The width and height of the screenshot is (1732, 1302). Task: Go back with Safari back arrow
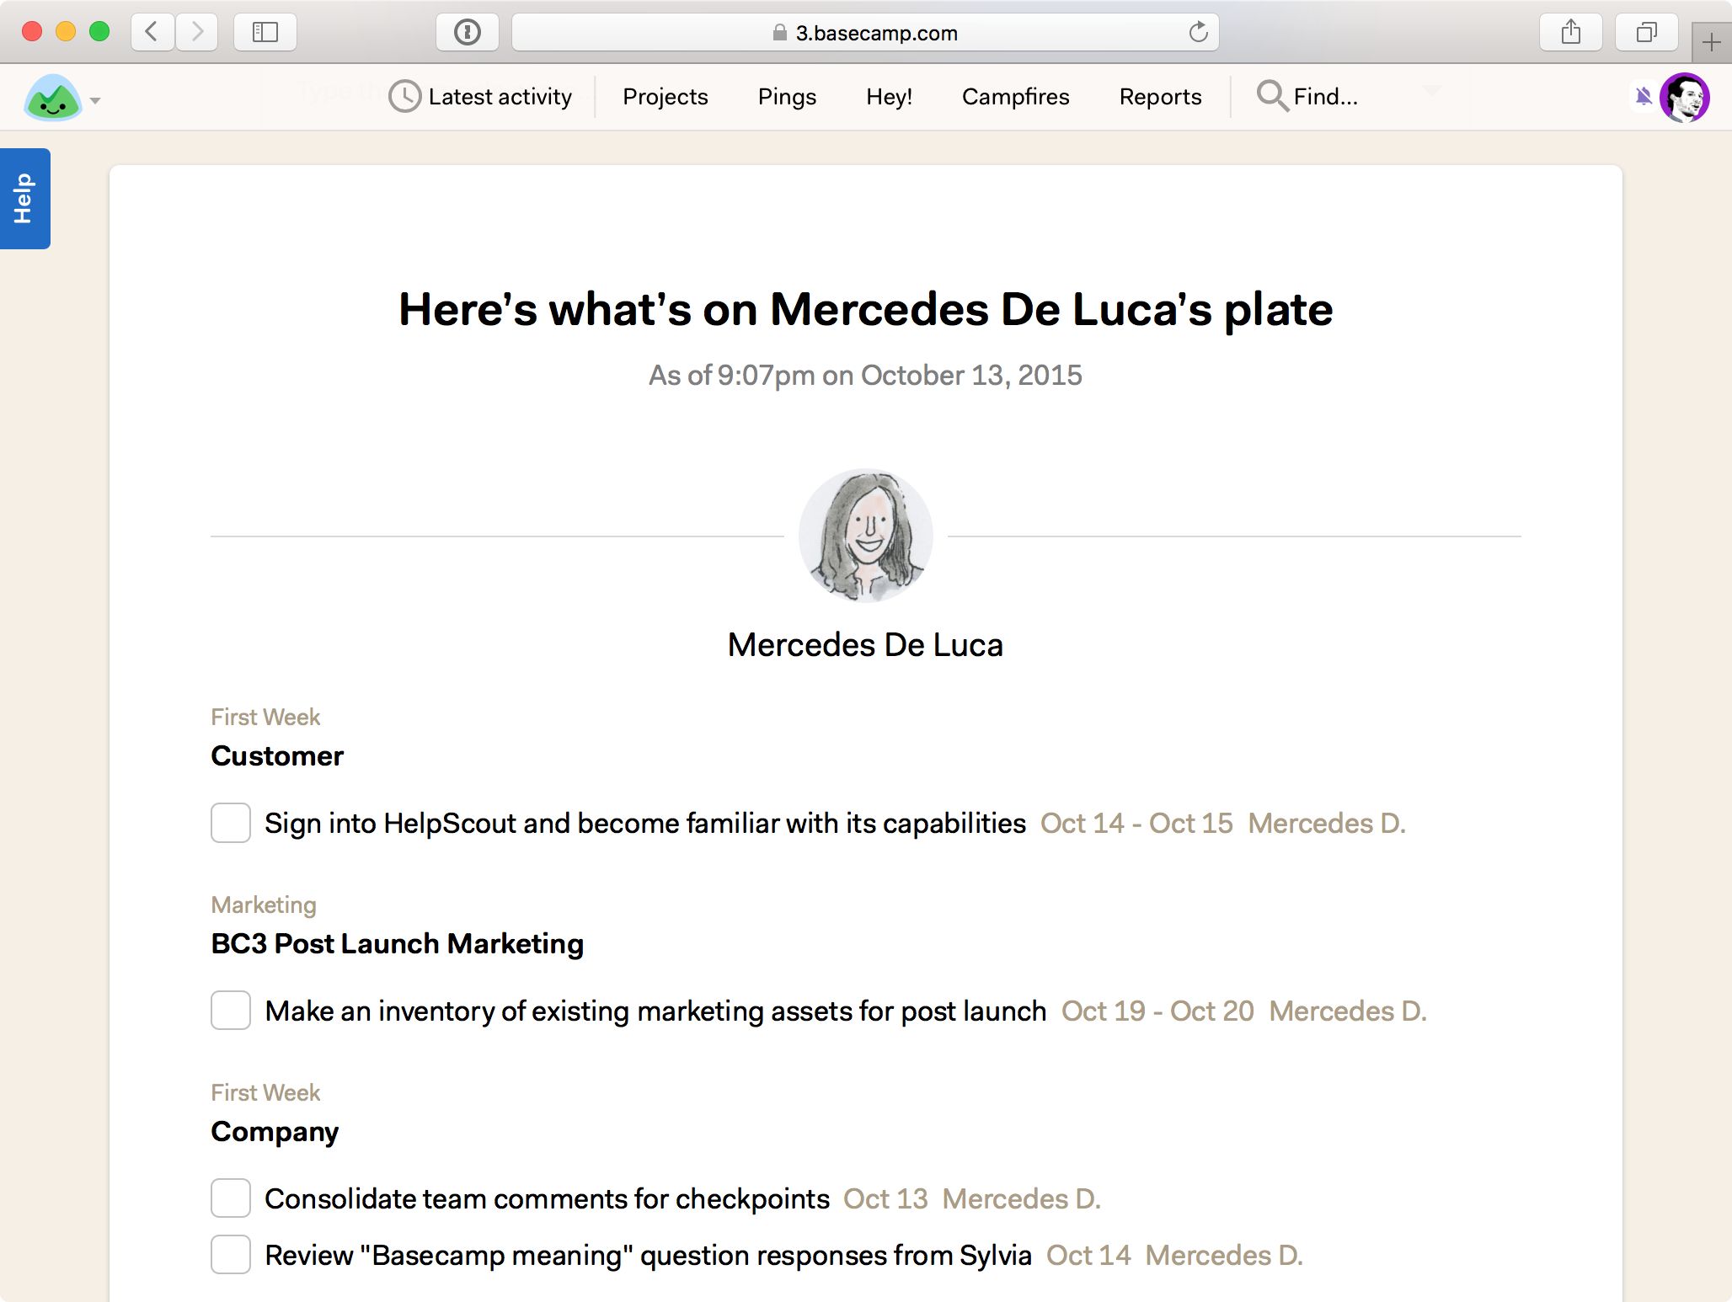click(x=152, y=33)
